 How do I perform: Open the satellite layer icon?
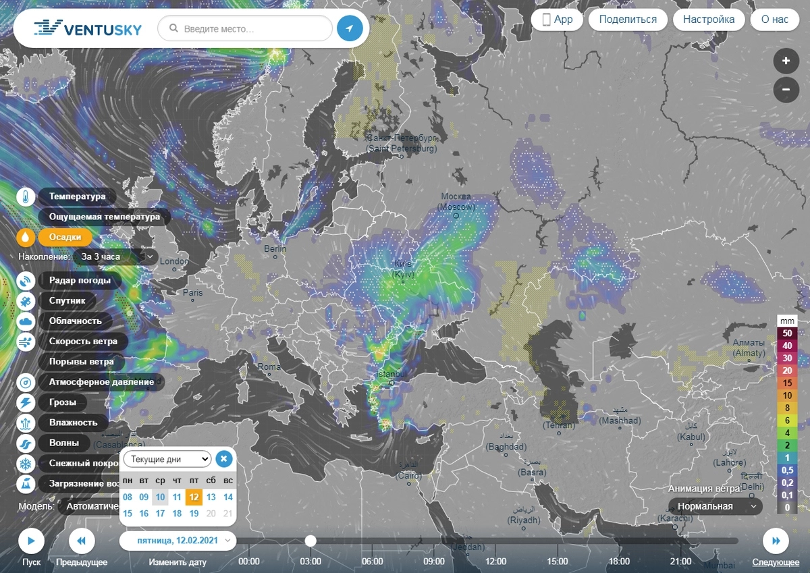click(26, 300)
